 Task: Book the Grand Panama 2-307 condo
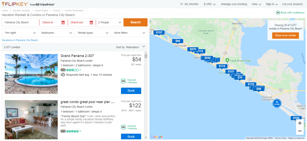(131, 91)
